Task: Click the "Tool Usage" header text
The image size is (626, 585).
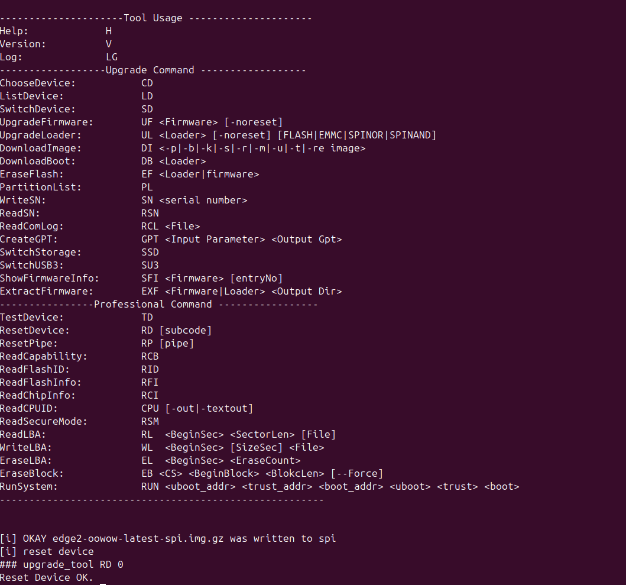Action: (x=153, y=18)
